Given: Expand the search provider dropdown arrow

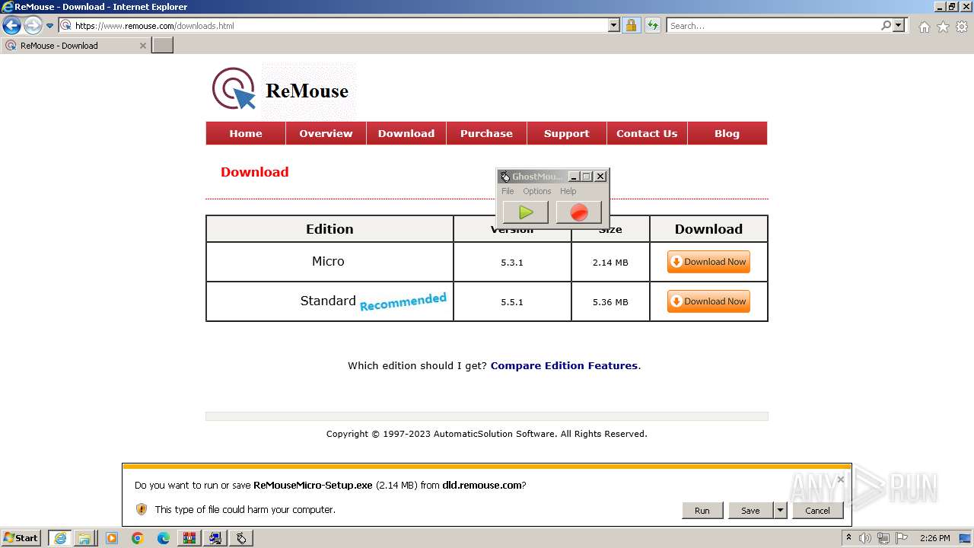Looking at the screenshot, I should pos(899,25).
